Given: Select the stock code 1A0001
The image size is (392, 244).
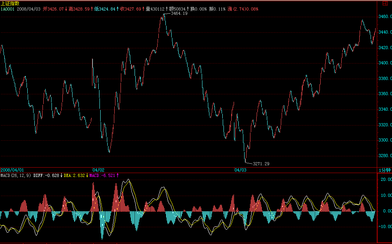Looking at the screenshot, I should [7, 9].
